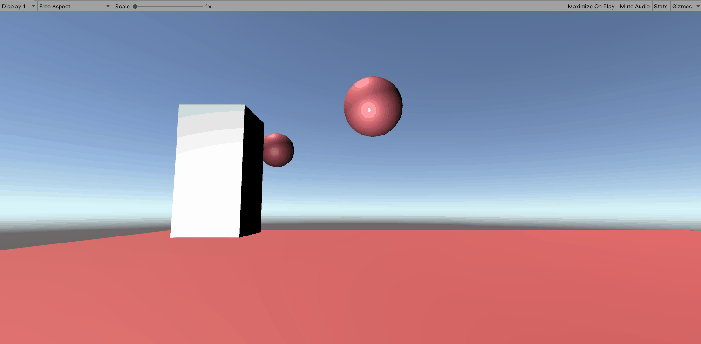Click the 1x scale value label
The height and width of the screenshot is (344, 701).
tap(208, 7)
